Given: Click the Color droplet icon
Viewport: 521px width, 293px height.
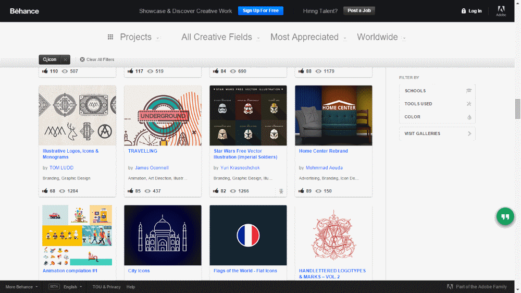Looking at the screenshot, I should (x=469, y=117).
